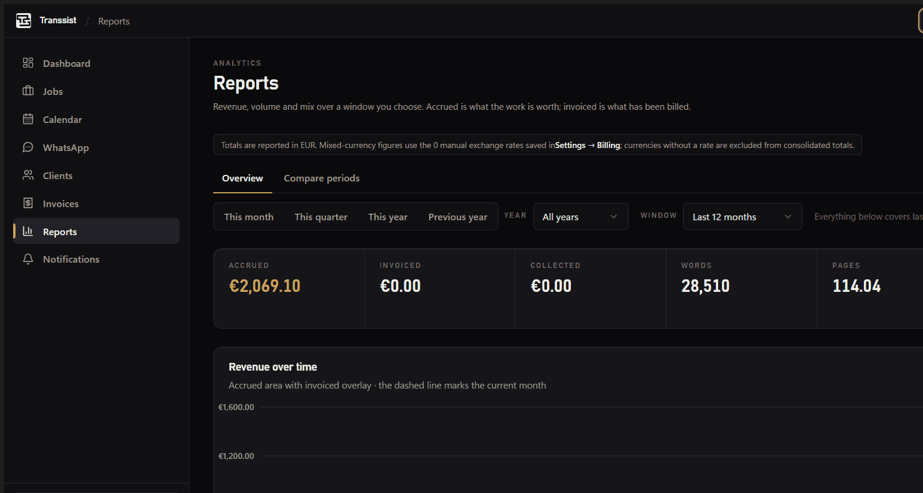Viewport: 923px width, 493px height.
Task: Click the Collected €0.00 value
Action: point(551,286)
